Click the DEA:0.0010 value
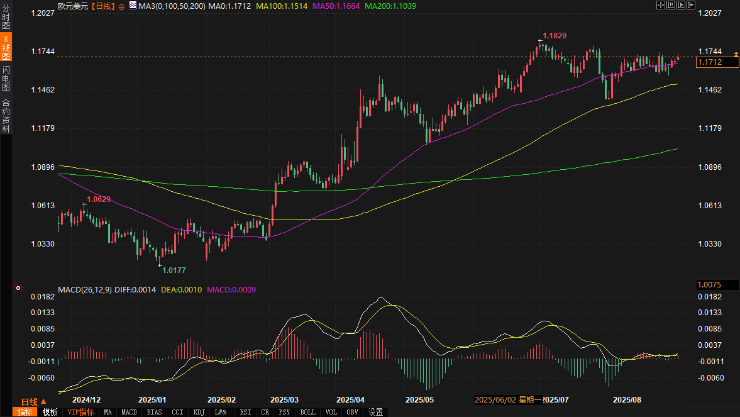Screen dimensions: 740x417 (x=182, y=289)
